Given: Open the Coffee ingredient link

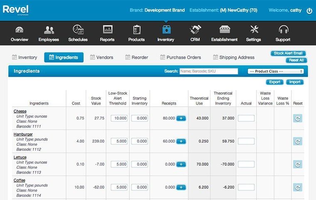Looking at the screenshot, I should click(x=20, y=180).
